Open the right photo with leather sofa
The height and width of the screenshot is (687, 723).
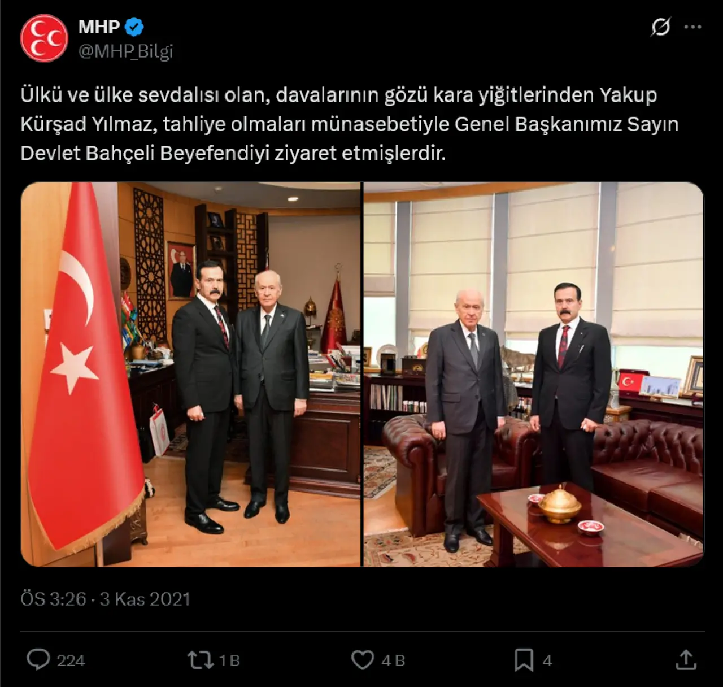pos(533,374)
